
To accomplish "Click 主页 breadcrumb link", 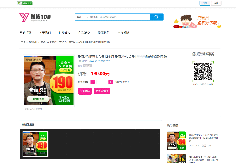I will (x=23, y=42).
